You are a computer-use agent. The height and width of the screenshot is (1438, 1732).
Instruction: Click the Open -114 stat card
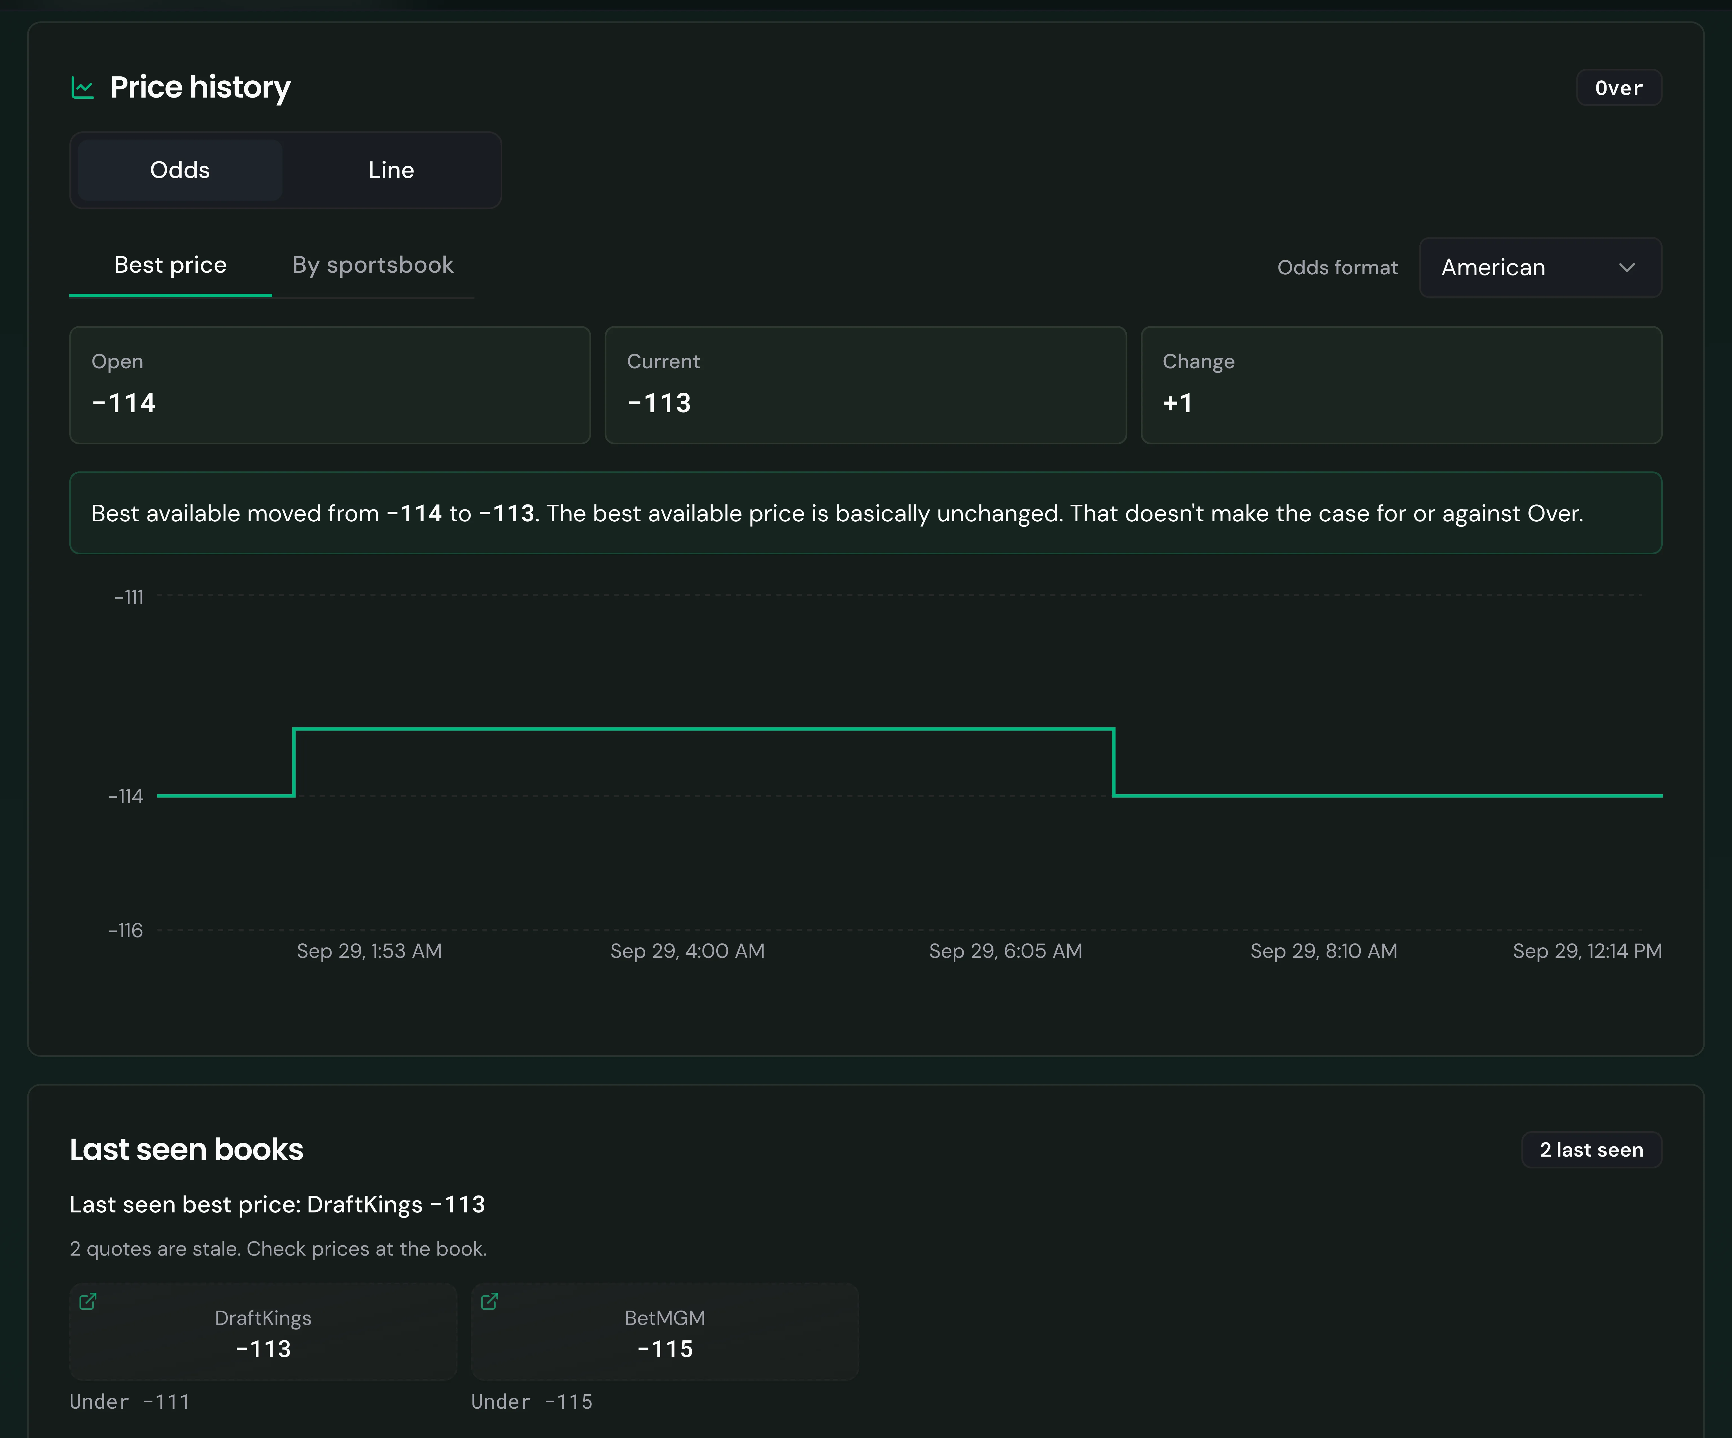pyautogui.click(x=330, y=385)
